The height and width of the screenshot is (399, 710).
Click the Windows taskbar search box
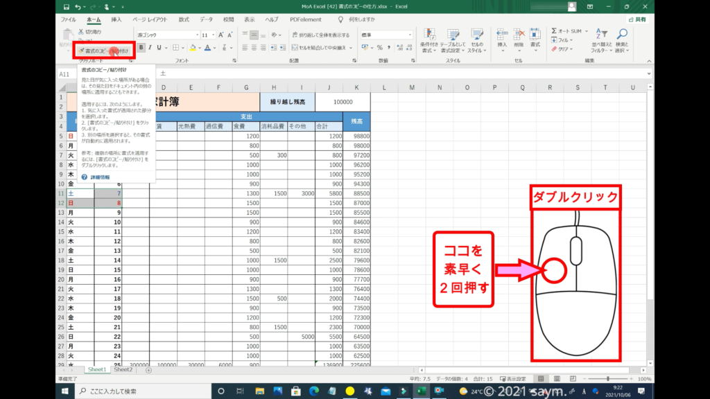pos(139,391)
